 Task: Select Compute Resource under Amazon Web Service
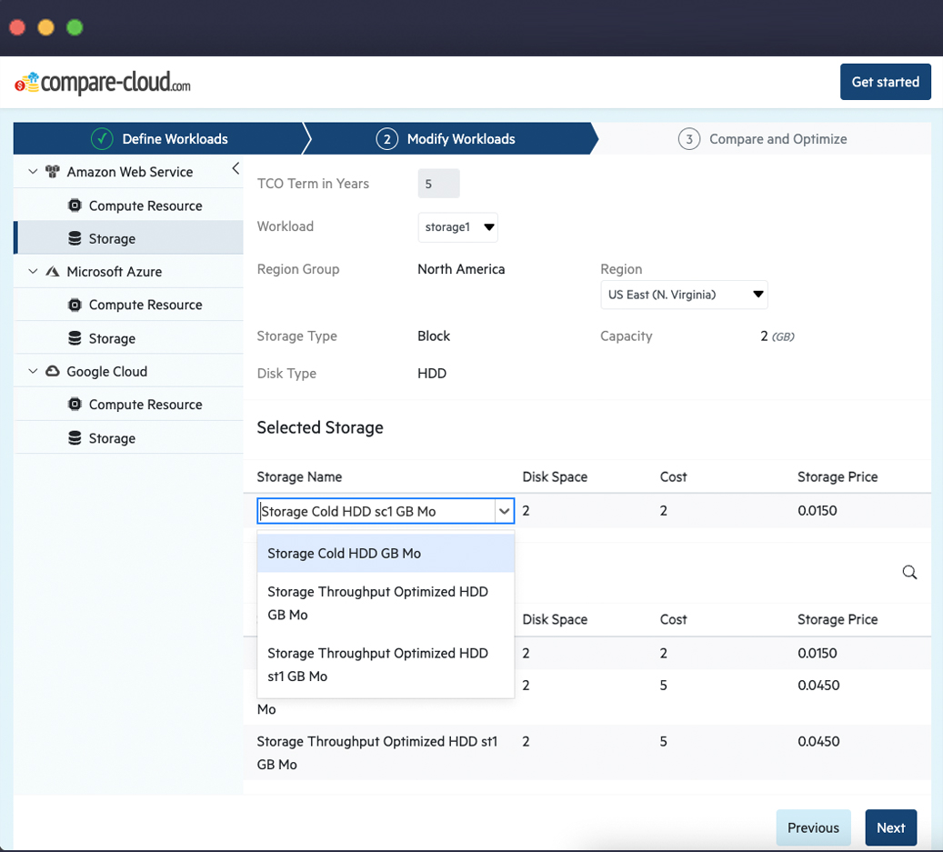[x=145, y=205]
